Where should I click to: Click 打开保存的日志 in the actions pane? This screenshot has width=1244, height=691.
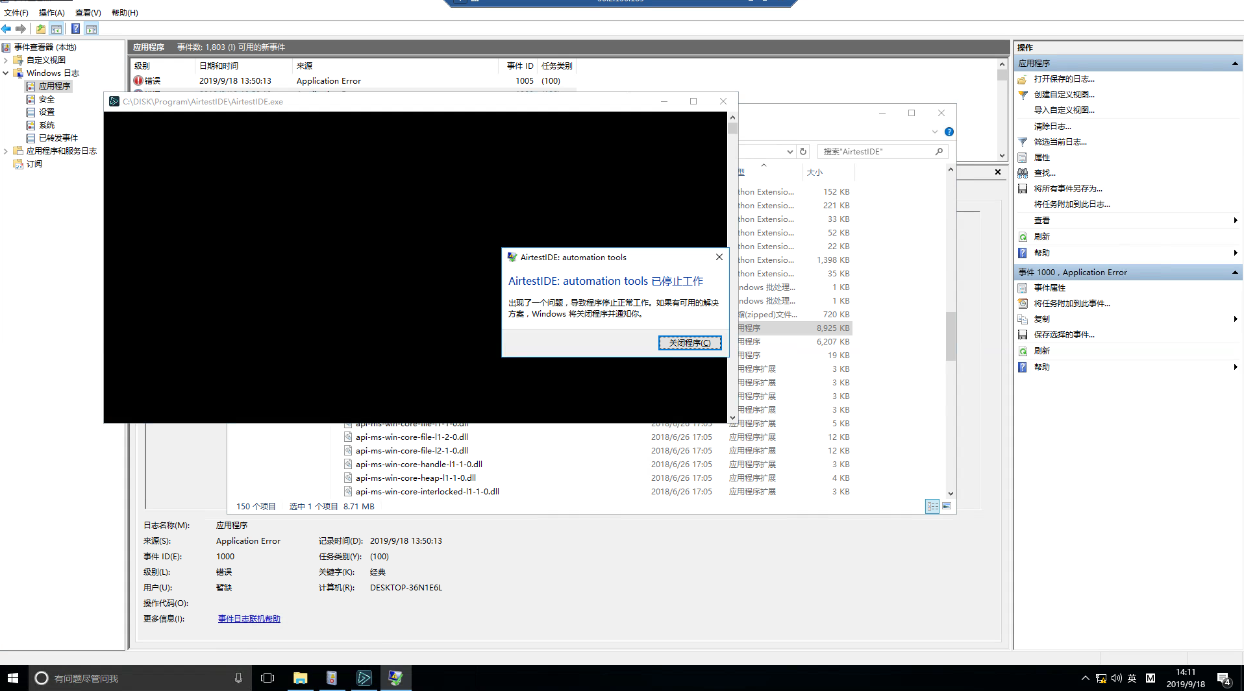tap(1064, 79)
